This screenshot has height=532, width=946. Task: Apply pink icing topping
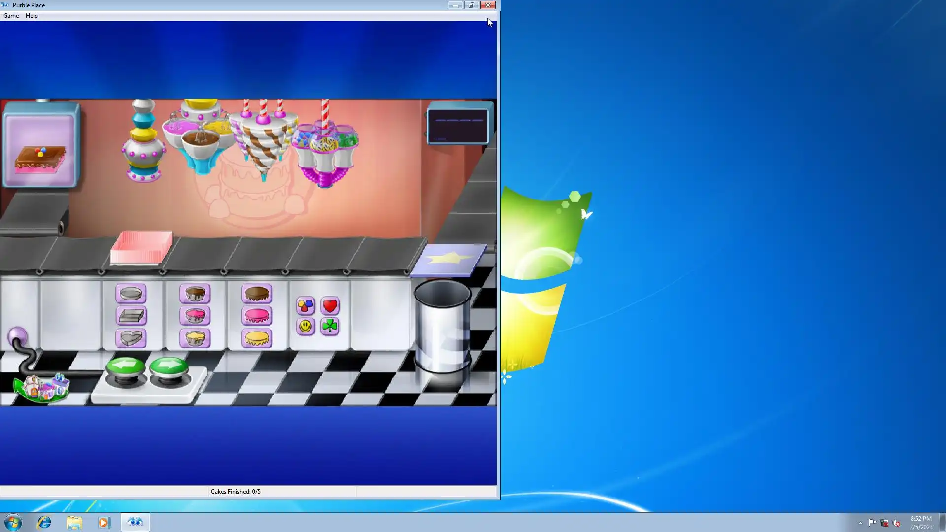pyautogui.click(x=257, y=316)
